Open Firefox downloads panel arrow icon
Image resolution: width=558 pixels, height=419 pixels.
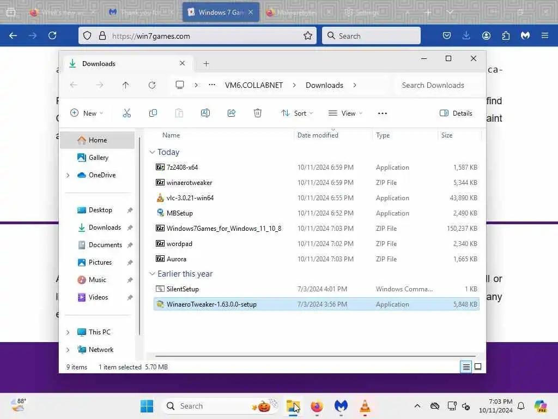pyautogui.click(x=466, y=35)
